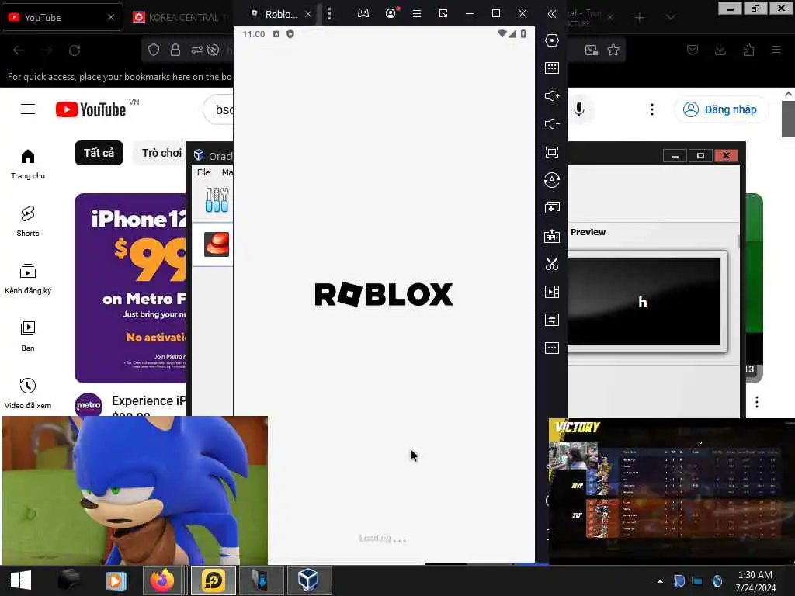Open the LDPlayer keyboard mapping icon
This screenshot has height=596, width=795.
[552, 68]
